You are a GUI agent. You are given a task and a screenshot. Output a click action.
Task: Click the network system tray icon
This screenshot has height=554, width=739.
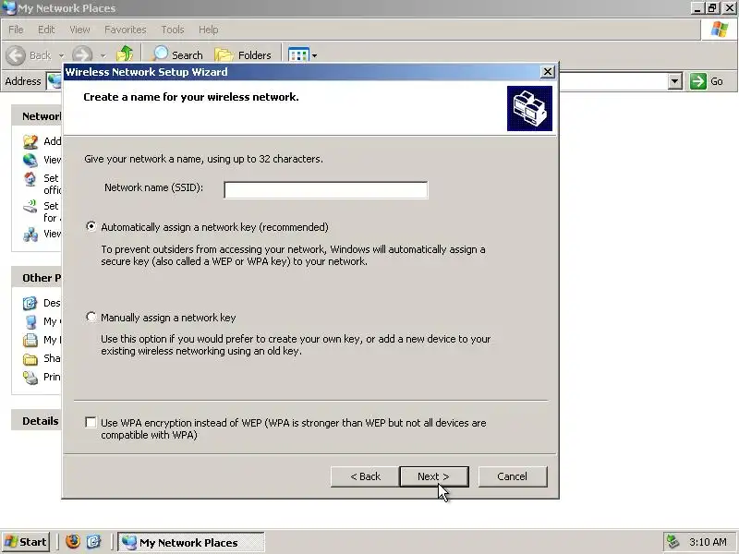click(x=672, y=542)
